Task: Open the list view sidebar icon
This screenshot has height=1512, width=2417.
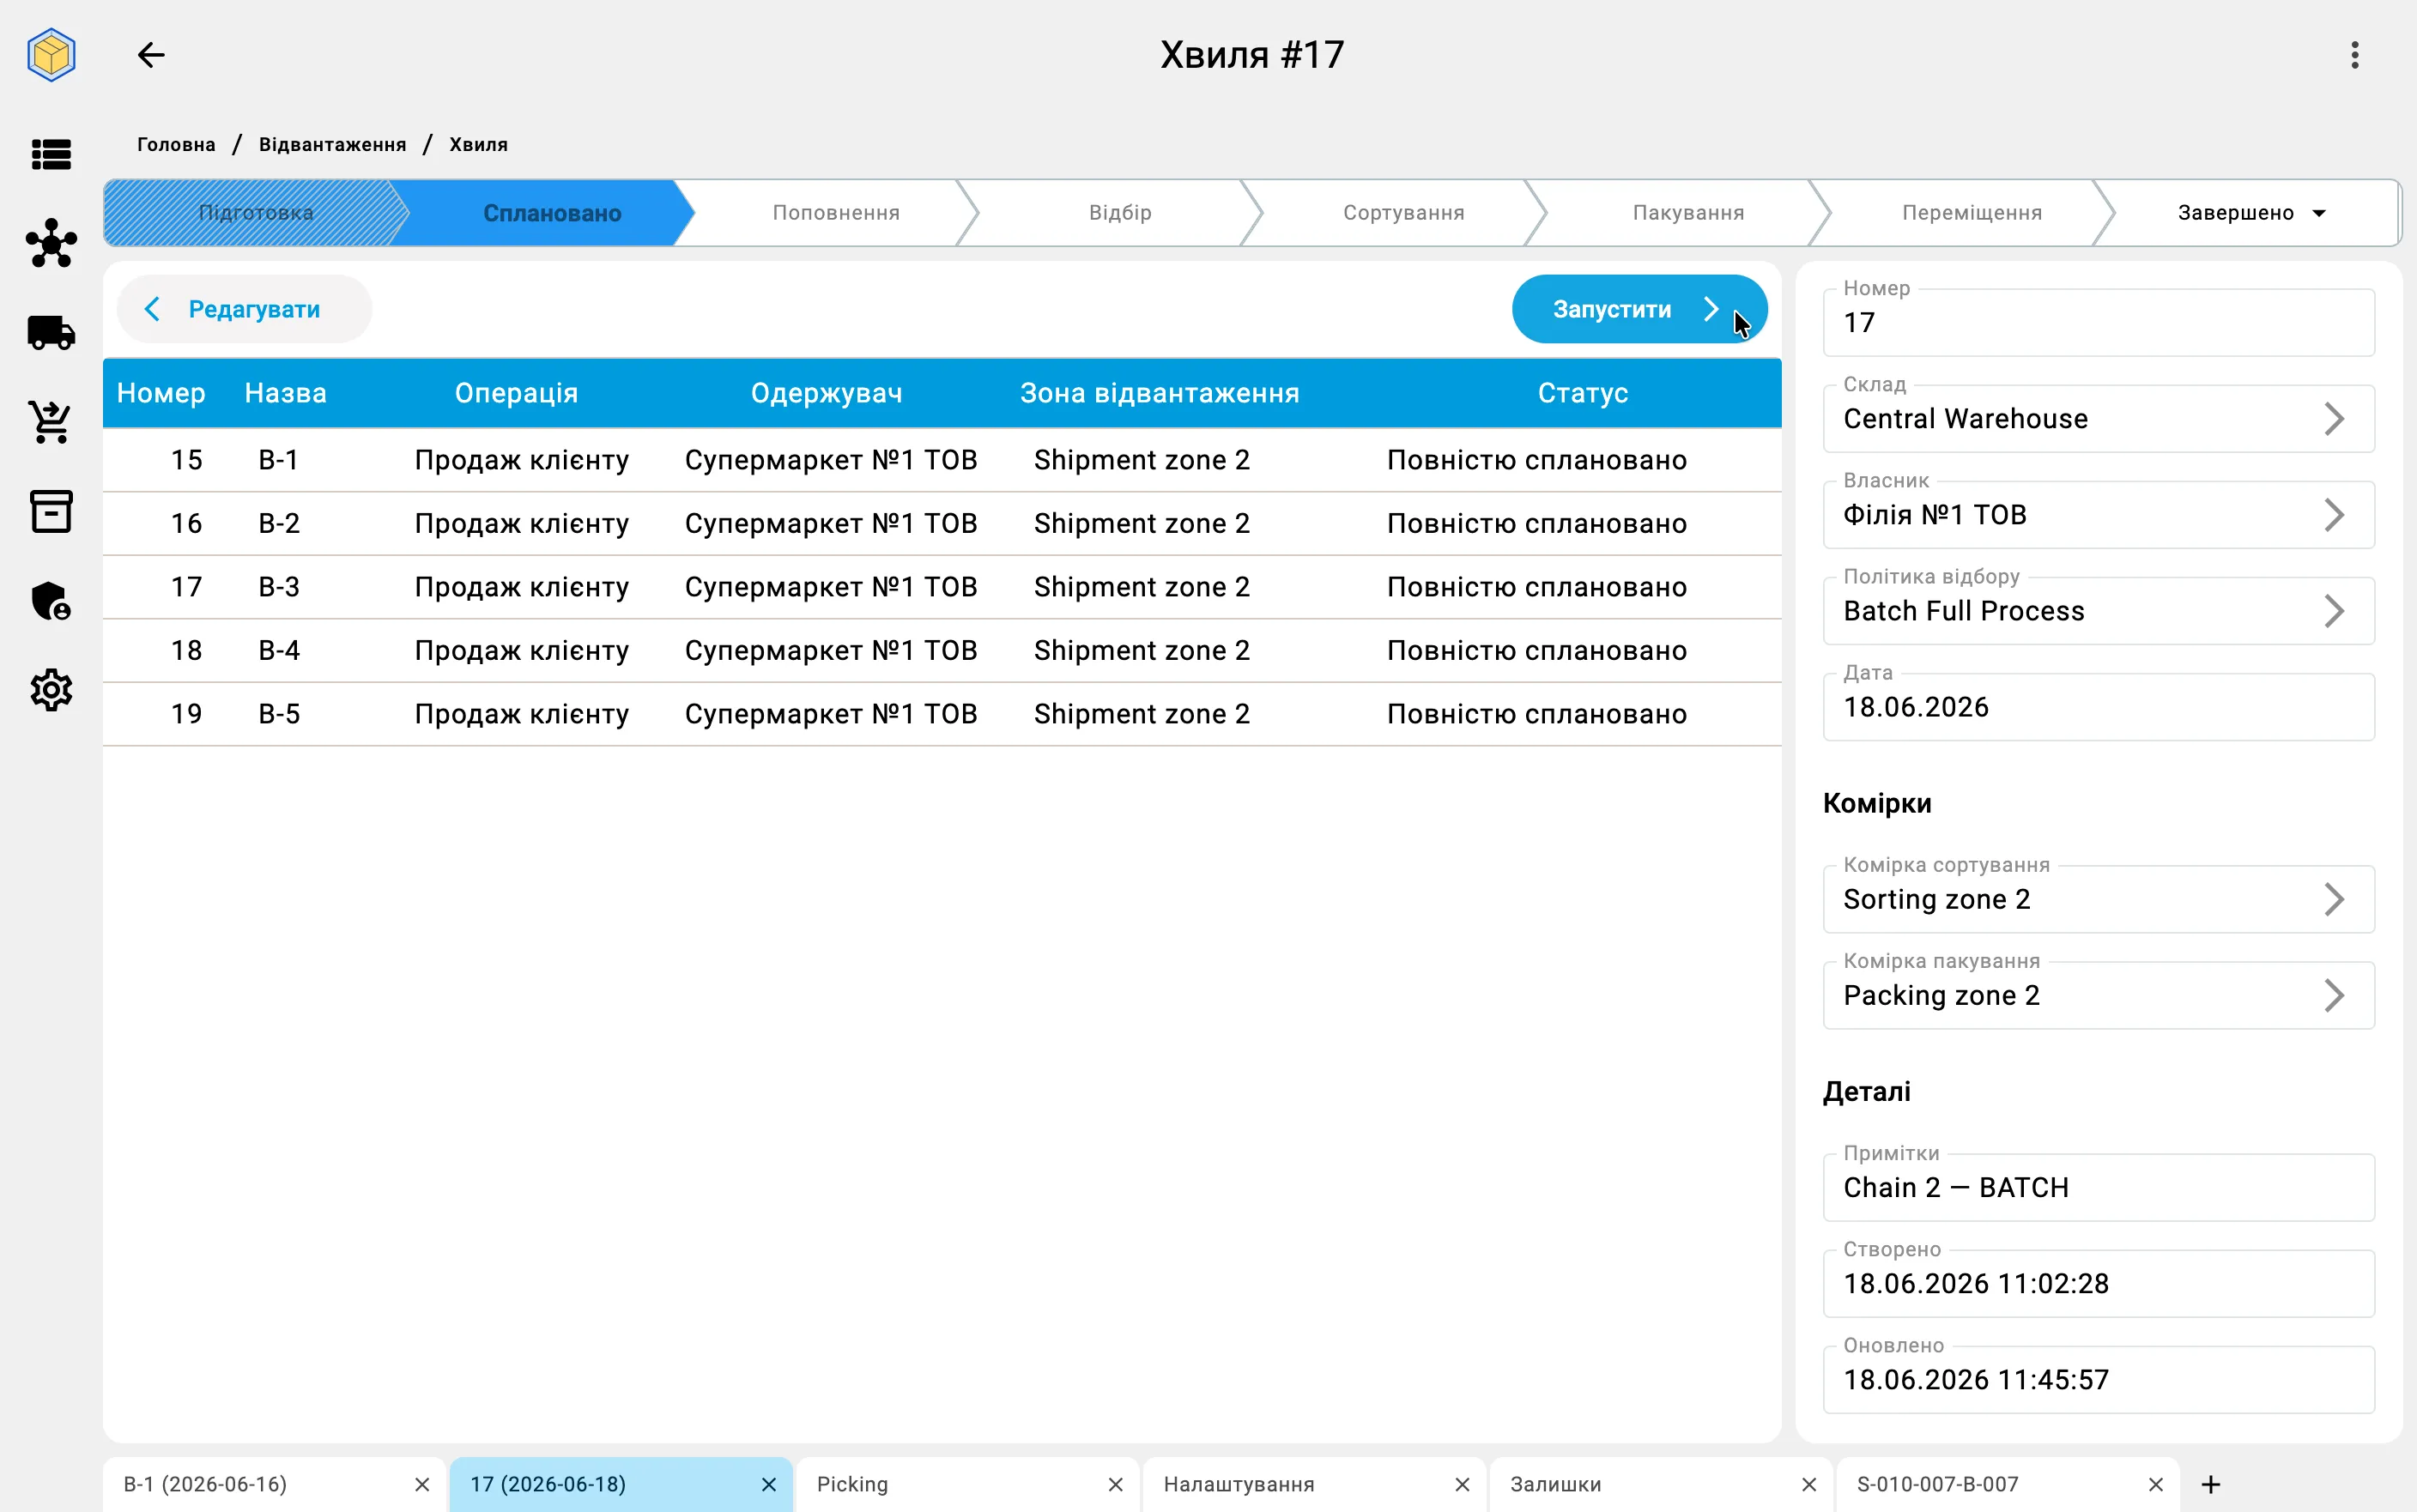Action: [x=51, y=154]
